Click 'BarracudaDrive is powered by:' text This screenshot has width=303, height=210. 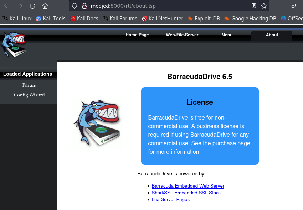coord(171,174)
